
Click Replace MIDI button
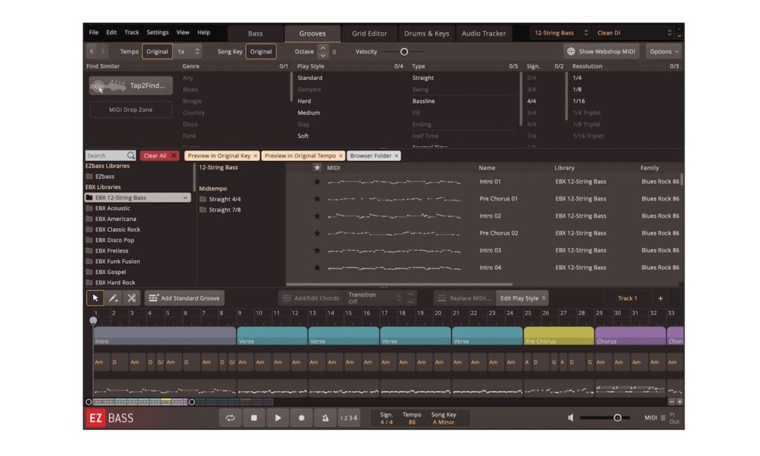(464, 298)
